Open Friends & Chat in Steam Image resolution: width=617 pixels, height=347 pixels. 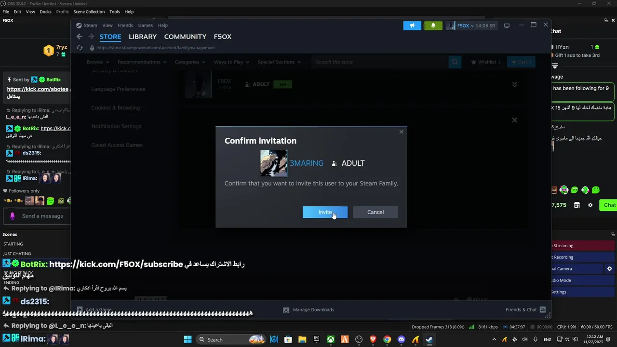click(x=525, y=310)
